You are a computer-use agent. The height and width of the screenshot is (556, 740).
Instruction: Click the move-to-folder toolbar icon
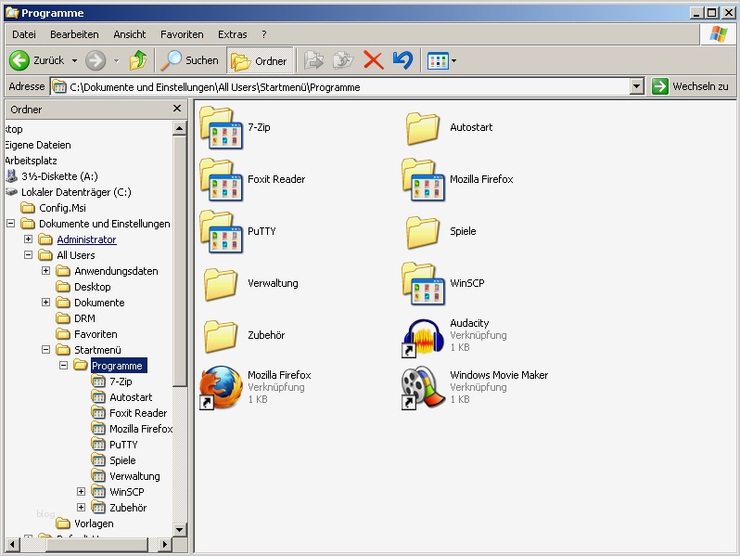click(x=313, y=60)
